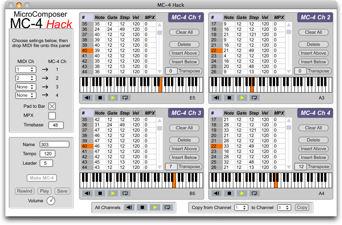Click the Ch 2 table scrollbar thumb

[289, 32]
